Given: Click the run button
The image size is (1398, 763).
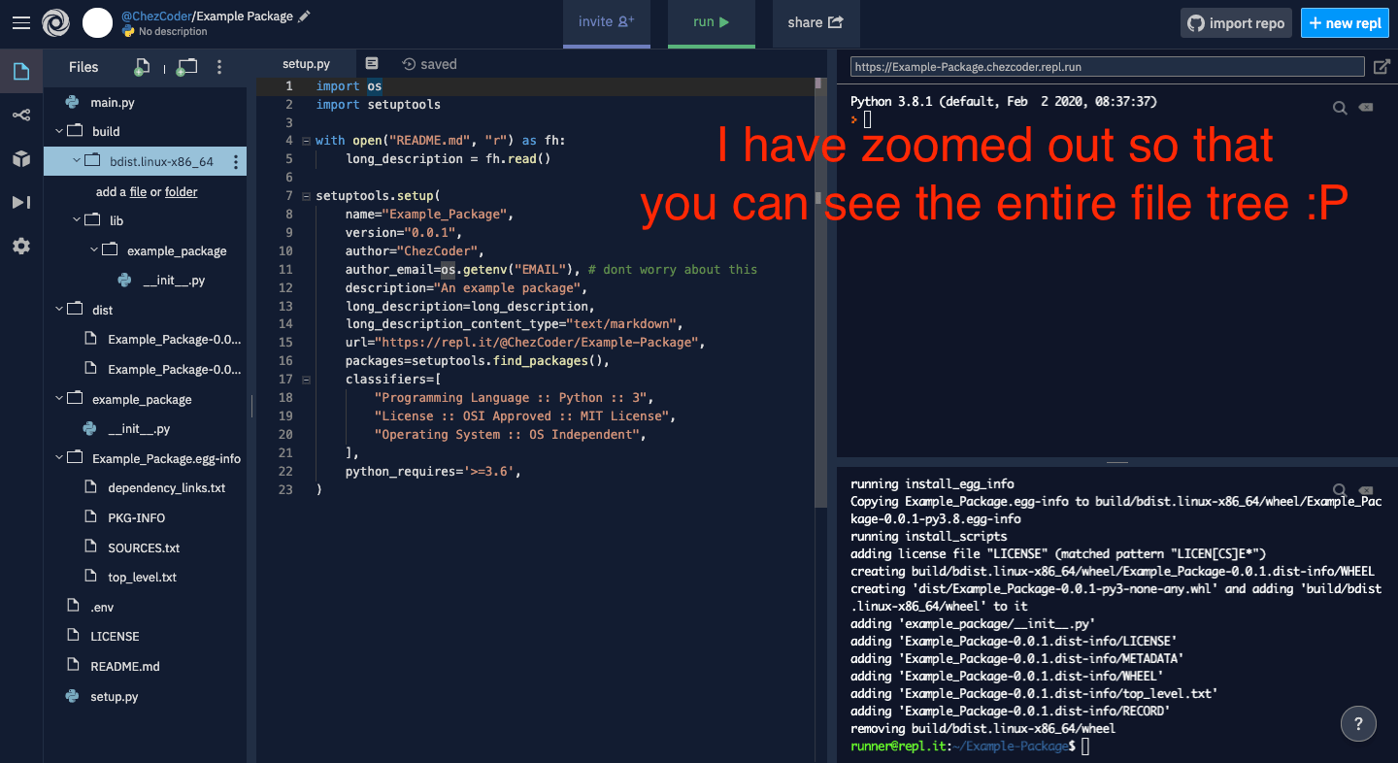Looking at the screenshot, I should pos(711,22).
